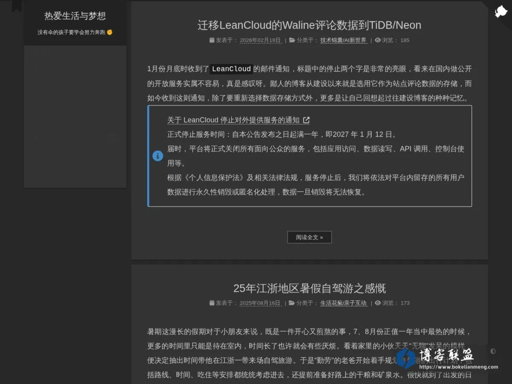Open the 生活花絮/亲子互动 category link
The height and width of the screenshot is (384, 512).
point(343,303)
